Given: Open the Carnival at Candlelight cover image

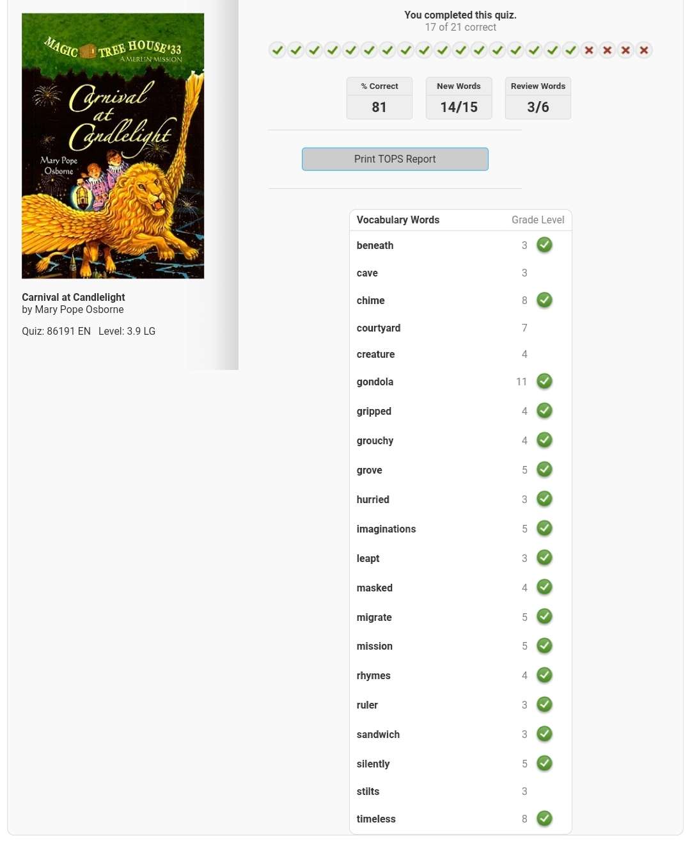Looking at the screenshot, I should (113, 146).
